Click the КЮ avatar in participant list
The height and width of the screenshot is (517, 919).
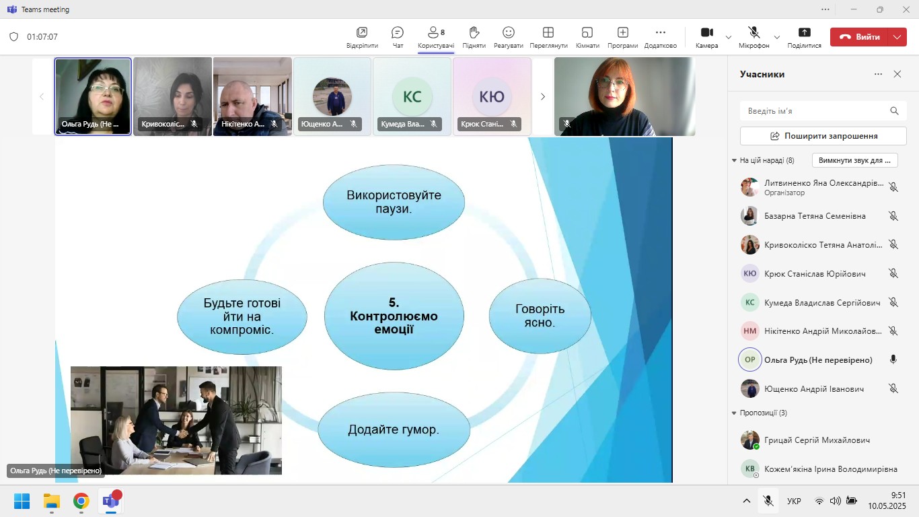(x=750, y=273)
